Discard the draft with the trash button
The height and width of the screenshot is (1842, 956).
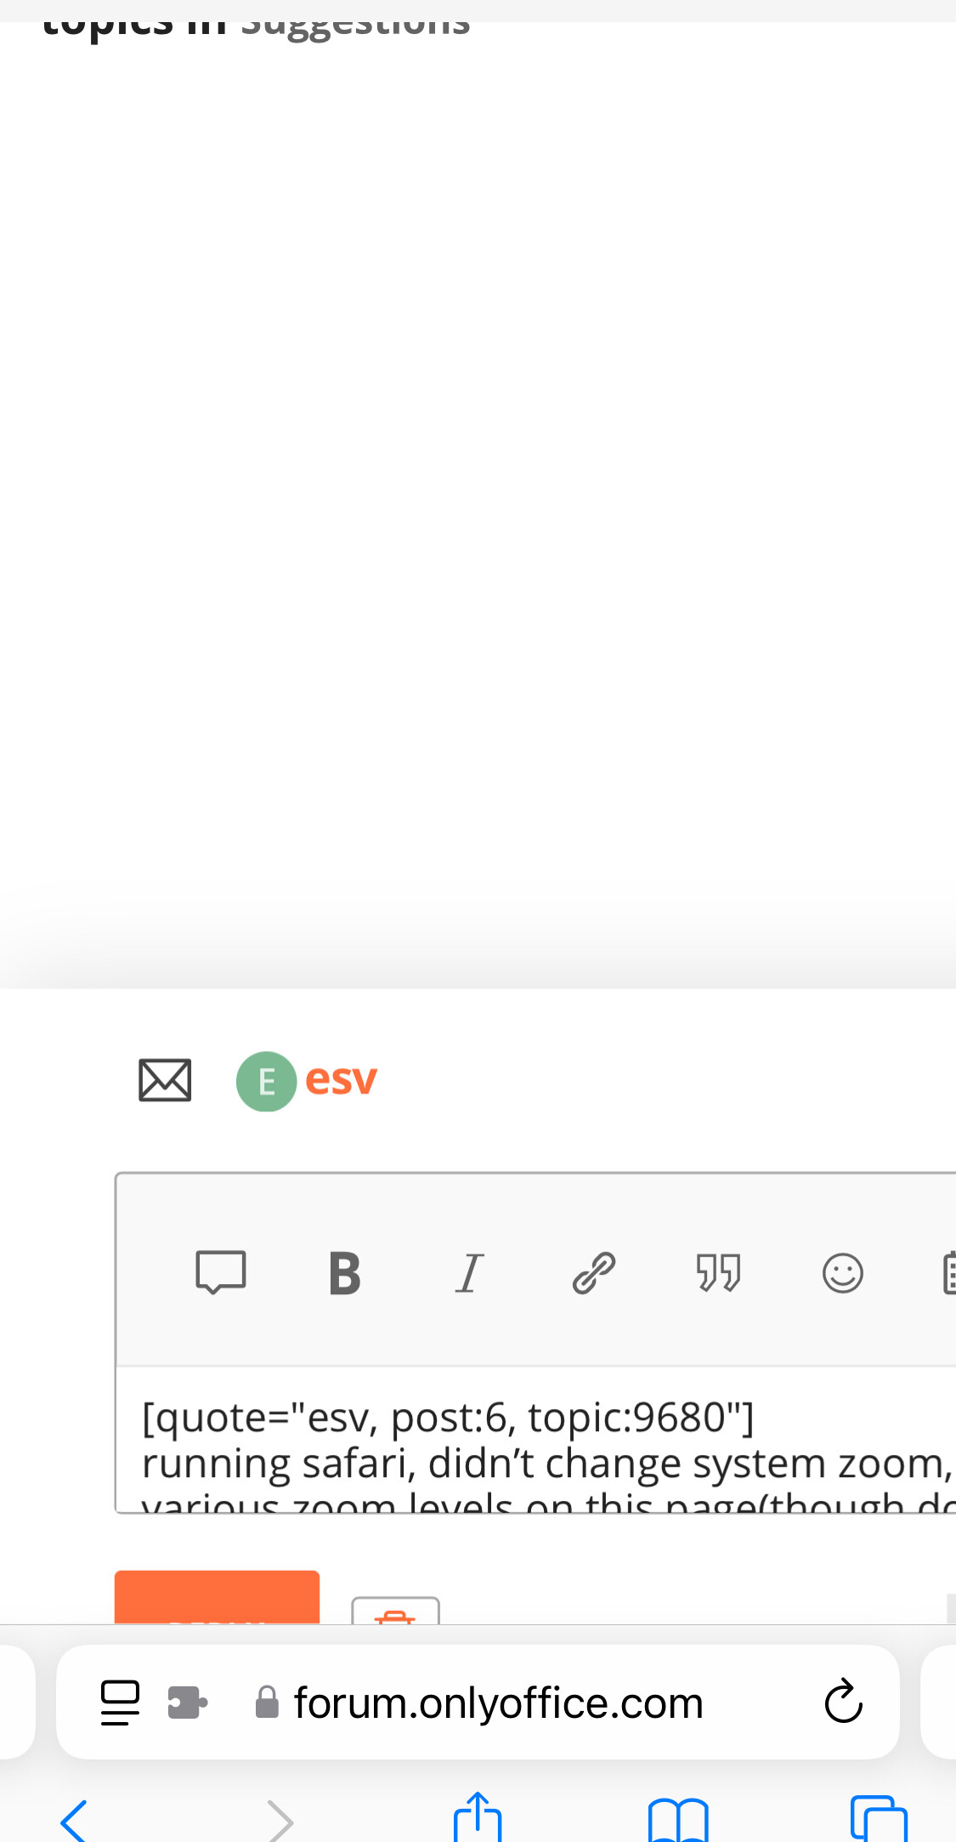395,1611
